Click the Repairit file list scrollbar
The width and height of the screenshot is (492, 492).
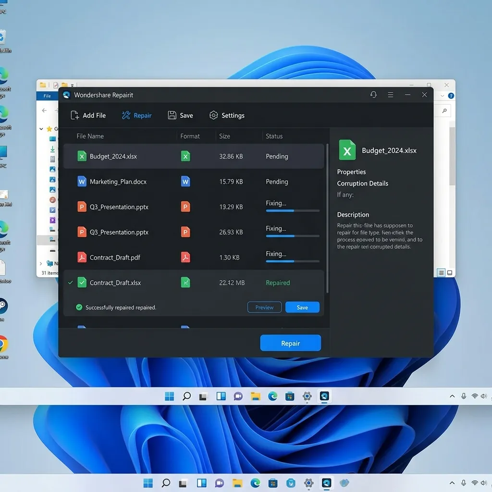tap(327, 219)
